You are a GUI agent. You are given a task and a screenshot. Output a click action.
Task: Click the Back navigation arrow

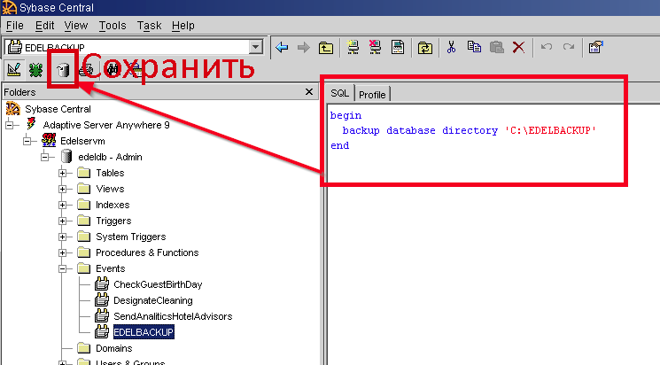283,47
